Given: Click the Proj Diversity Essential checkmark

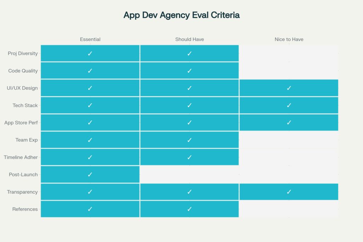Looking at the screenshot, I should pos(90,54).
